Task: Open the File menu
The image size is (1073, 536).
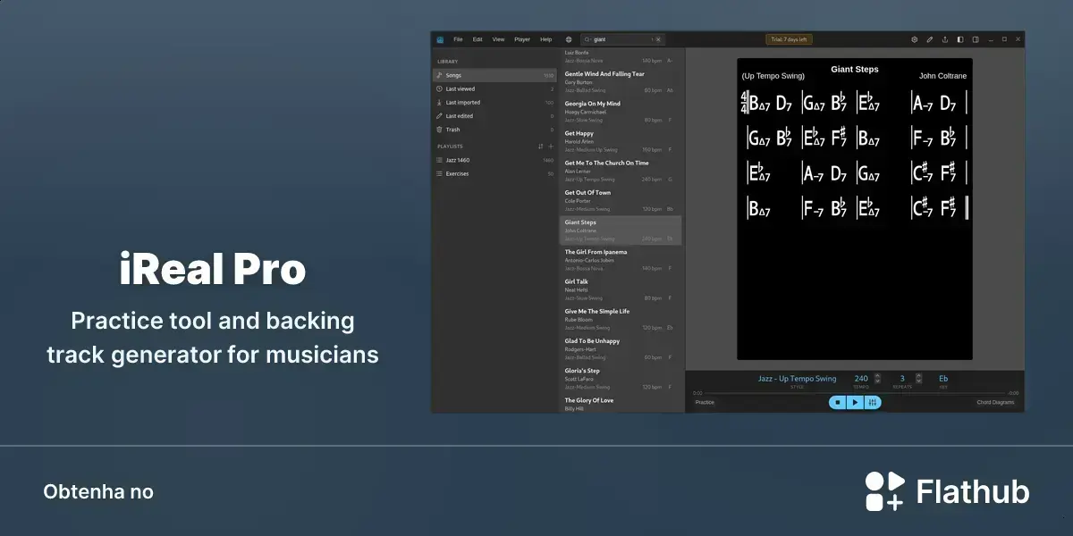Action: click(458, 39)
